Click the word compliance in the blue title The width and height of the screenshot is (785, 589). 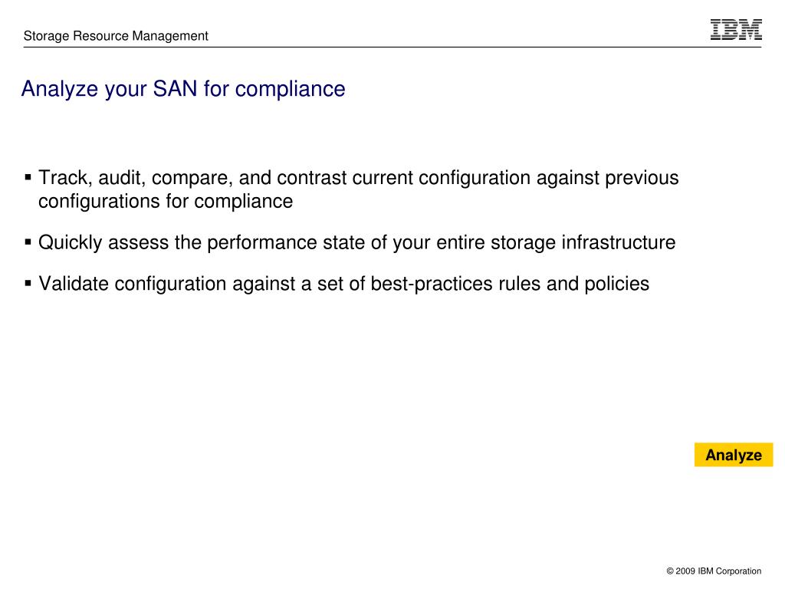click(291, 90)
